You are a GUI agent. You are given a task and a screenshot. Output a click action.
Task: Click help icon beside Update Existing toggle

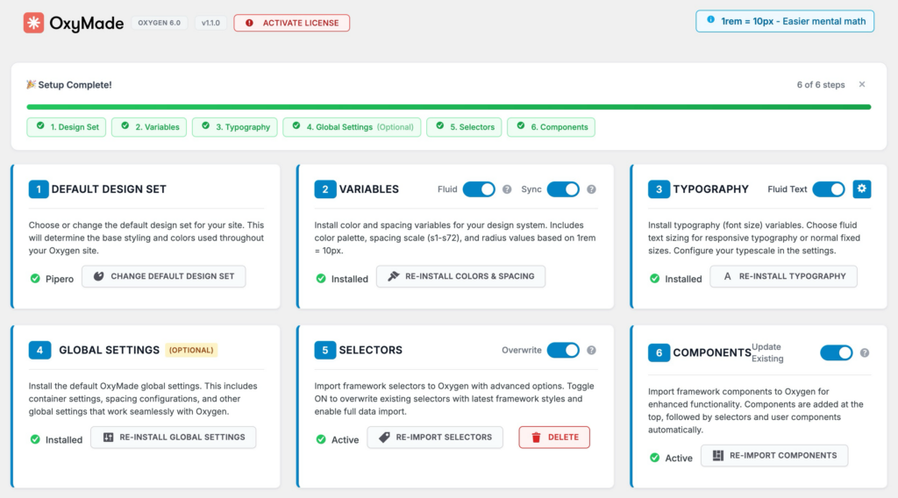tap(864, 353)
